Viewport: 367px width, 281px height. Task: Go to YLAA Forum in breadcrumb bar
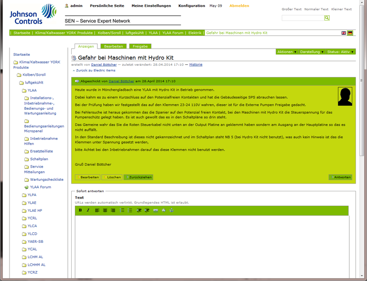coord(173,33)
